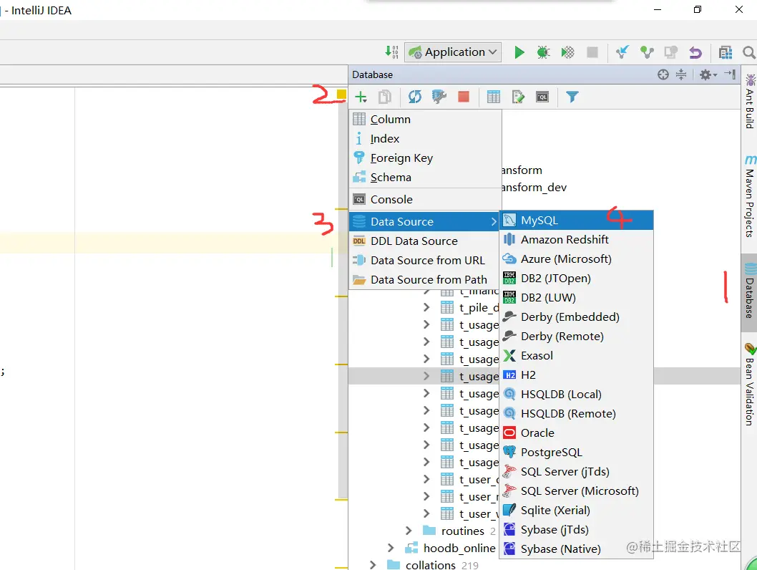Expand the routines folder
This screenshot has height=570, width=757.
coord(409,531)
